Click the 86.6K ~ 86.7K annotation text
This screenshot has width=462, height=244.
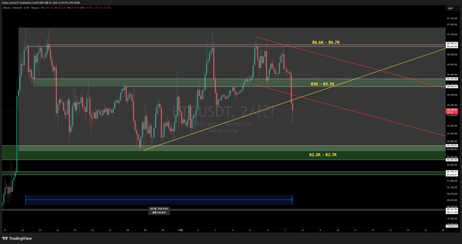[326, 42]
